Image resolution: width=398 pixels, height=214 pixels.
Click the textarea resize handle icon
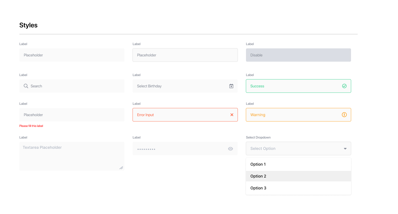click(x=121, y=168)
